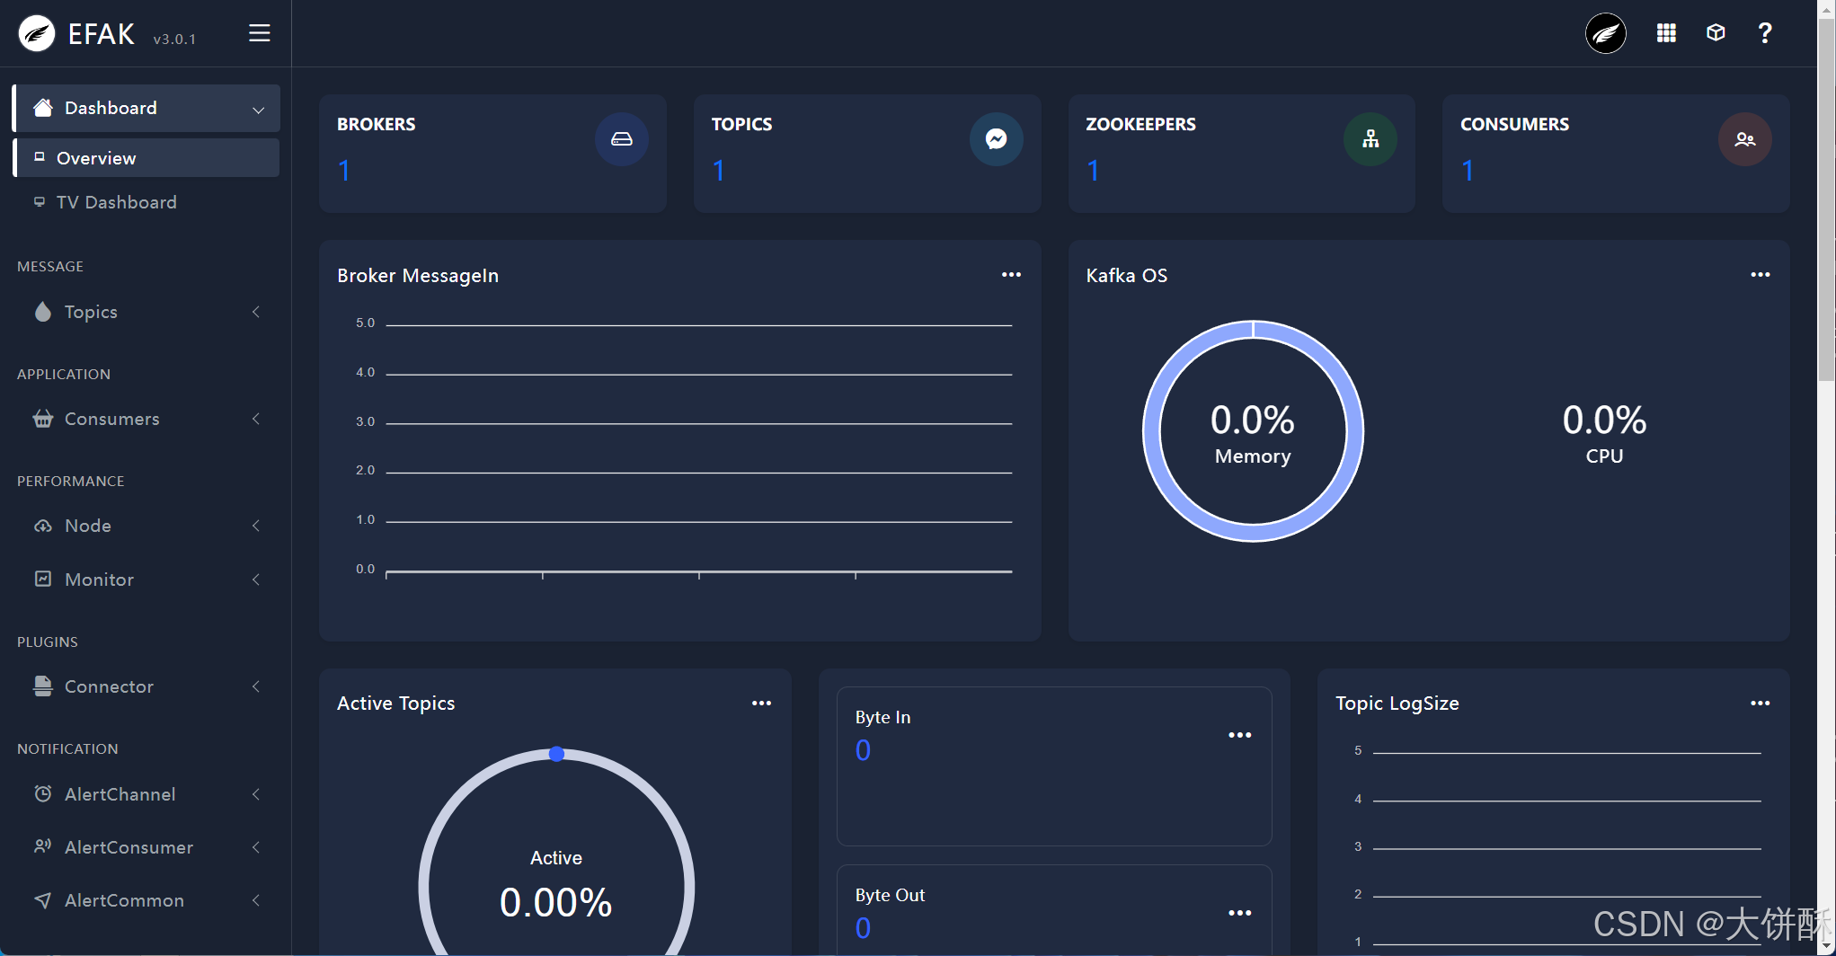Click the Zookeepers card network icon
The width and height of the screenshot is (1836, 956).
point(1370,139)
